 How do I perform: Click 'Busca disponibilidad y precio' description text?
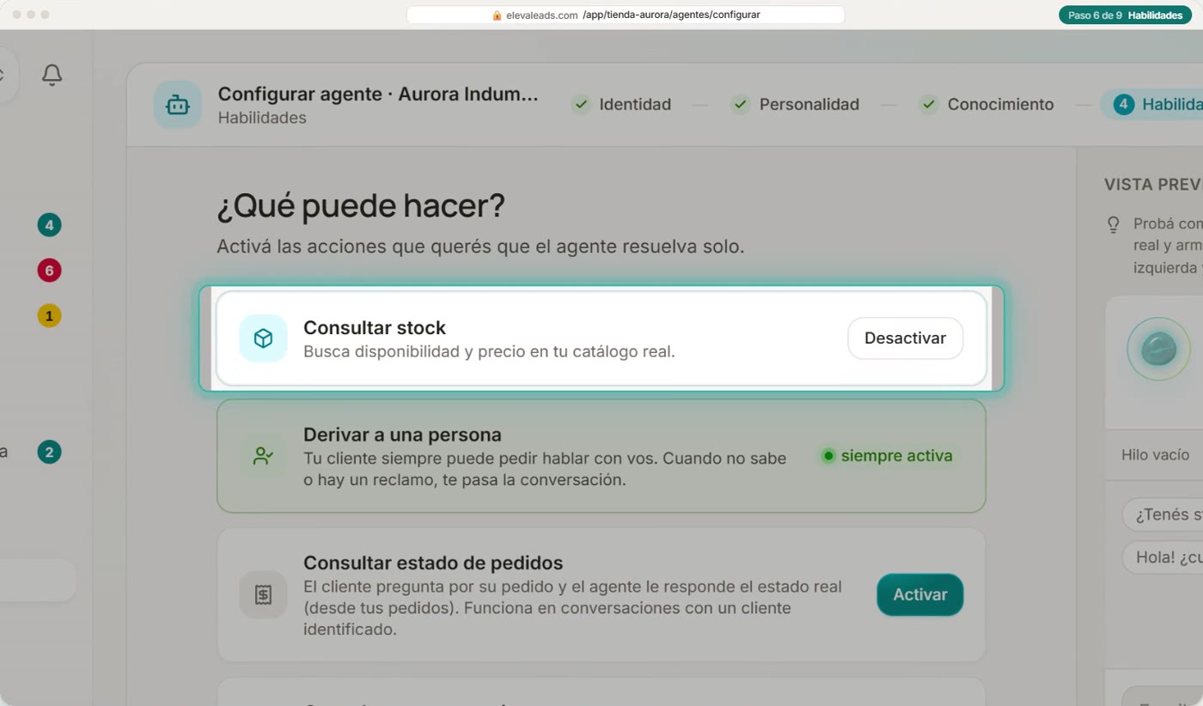click(x=489, y=351)
